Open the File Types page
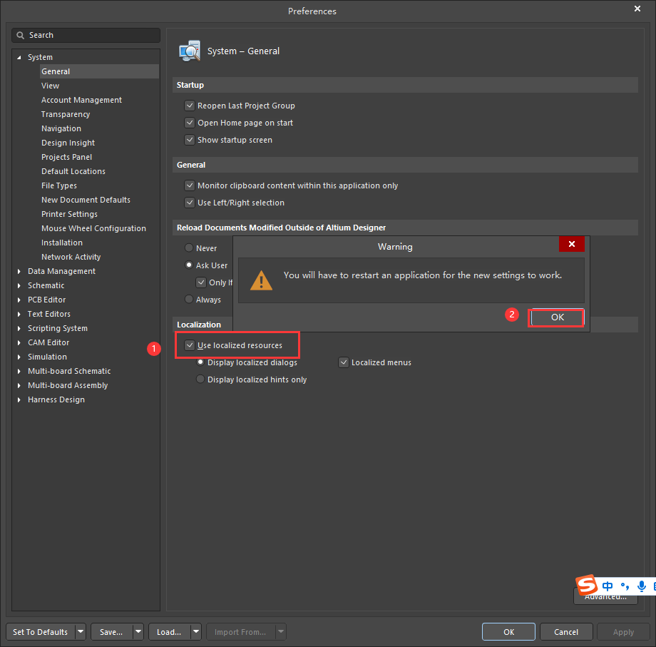This screenshot has height=647, width=656. 59,185
